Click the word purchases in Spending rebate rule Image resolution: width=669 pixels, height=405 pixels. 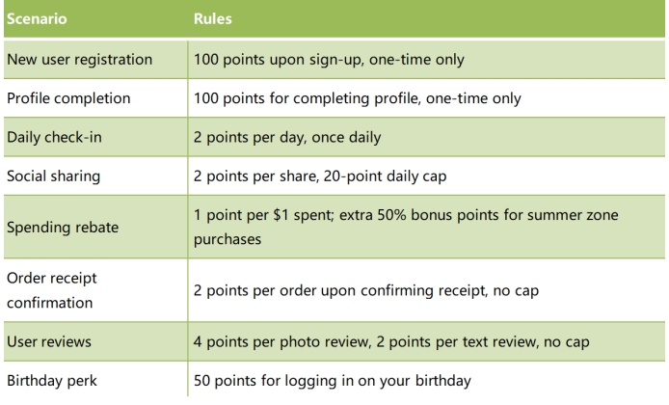[x=227, y=239]
